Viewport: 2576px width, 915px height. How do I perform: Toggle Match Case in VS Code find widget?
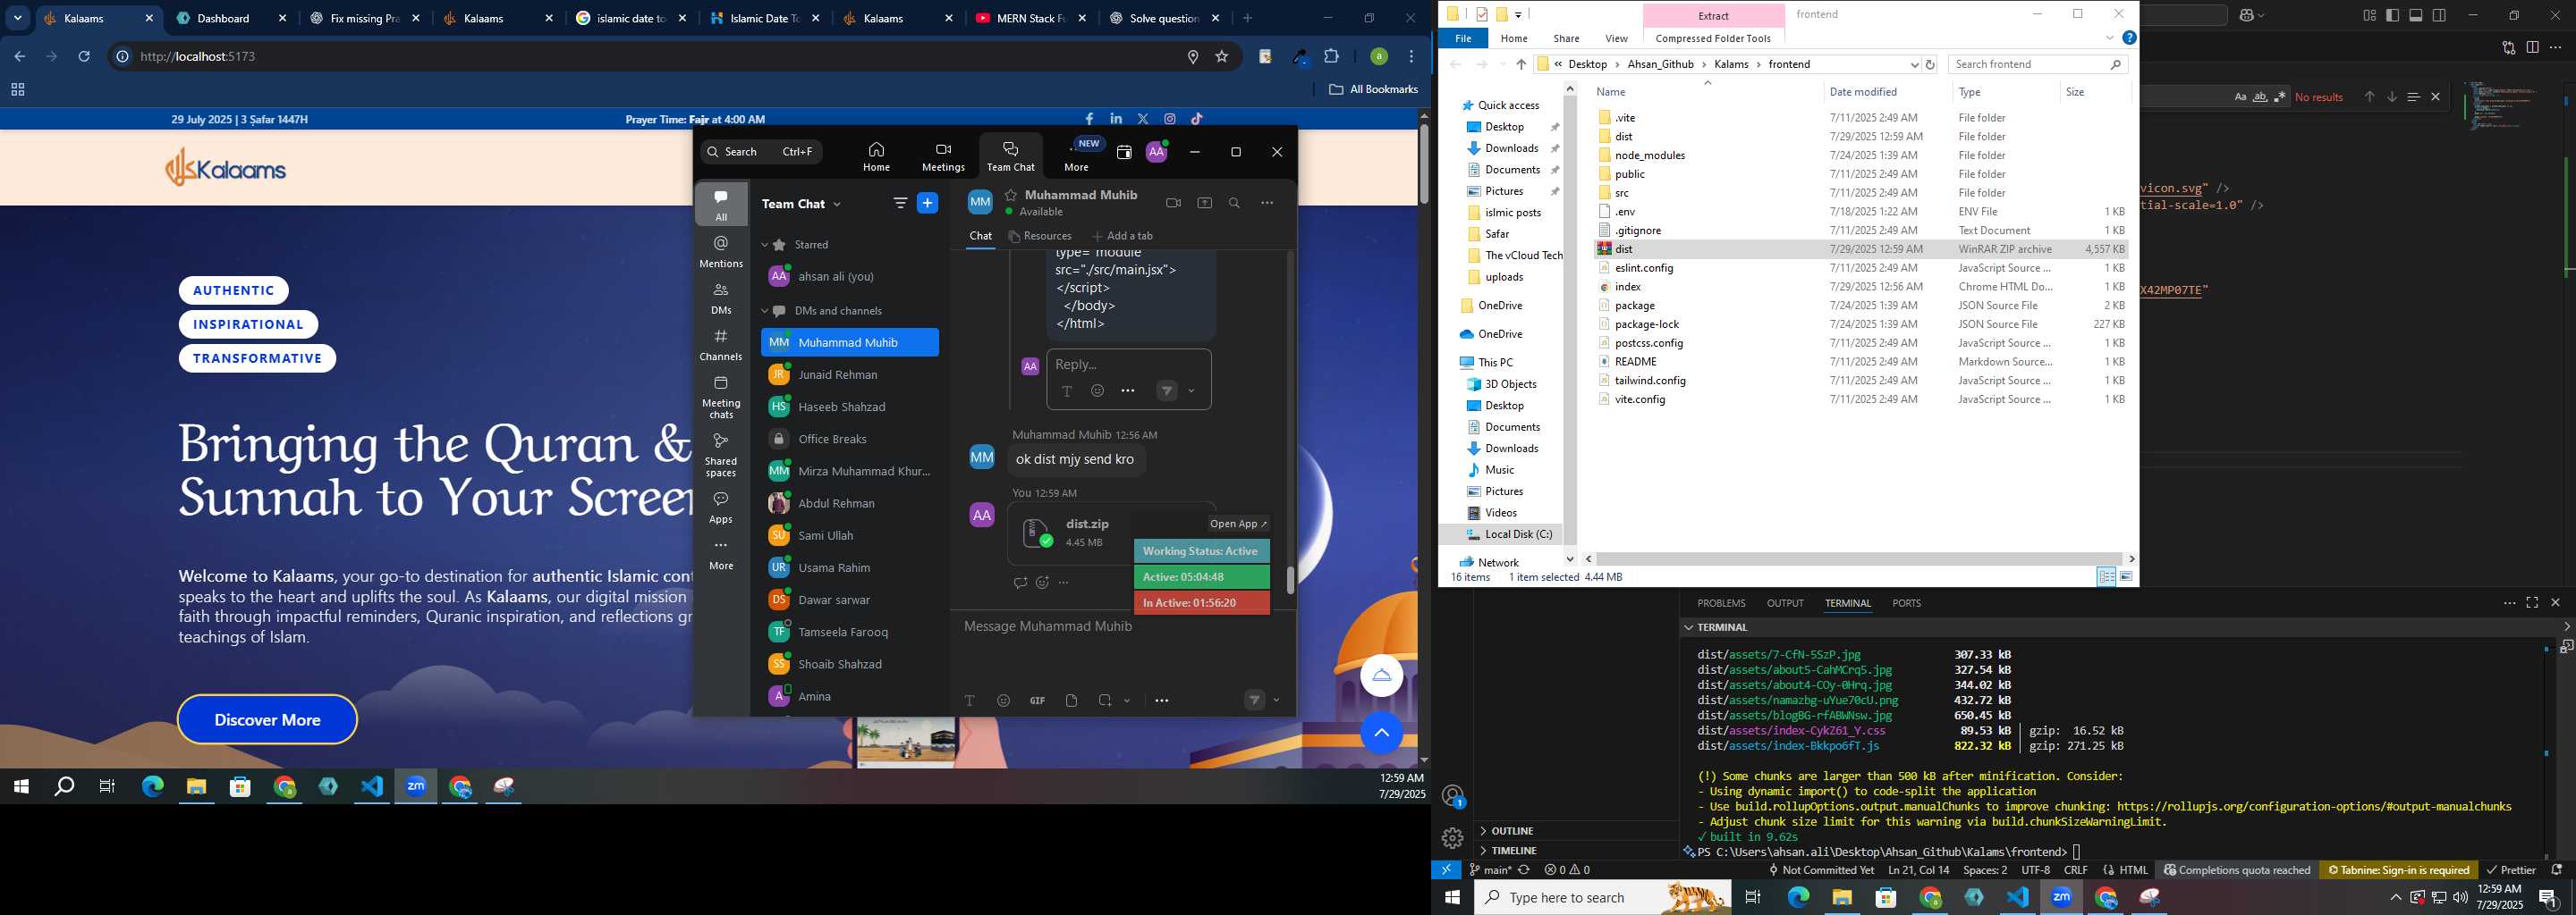click(x=2240, y=97)
